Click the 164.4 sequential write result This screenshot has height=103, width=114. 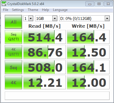(88, 37)
